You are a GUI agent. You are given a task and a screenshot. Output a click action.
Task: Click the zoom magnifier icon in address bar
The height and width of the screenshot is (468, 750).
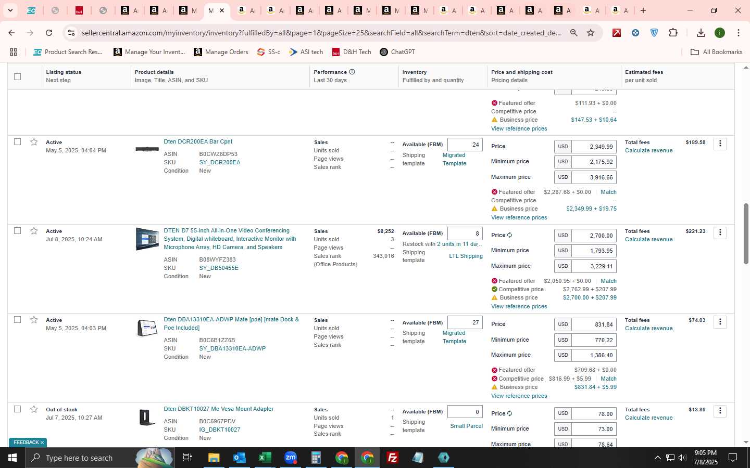[x=573, y=33]
